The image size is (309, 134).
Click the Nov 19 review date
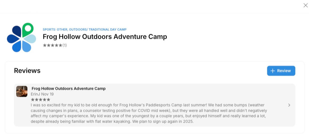click(x=47, y=94)
